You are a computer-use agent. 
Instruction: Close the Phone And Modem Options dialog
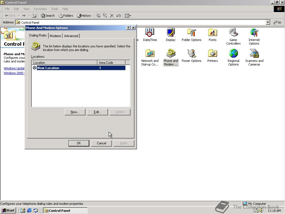(133, 28)
